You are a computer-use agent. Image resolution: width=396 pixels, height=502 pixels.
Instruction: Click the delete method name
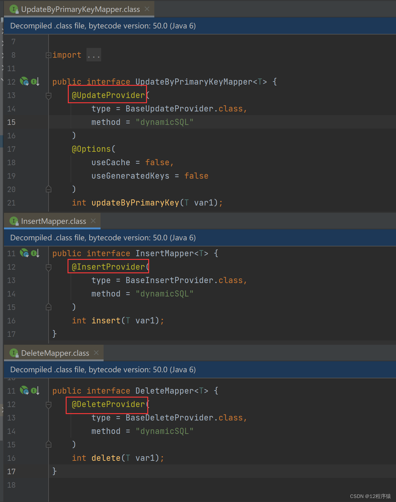pos(106,458)
